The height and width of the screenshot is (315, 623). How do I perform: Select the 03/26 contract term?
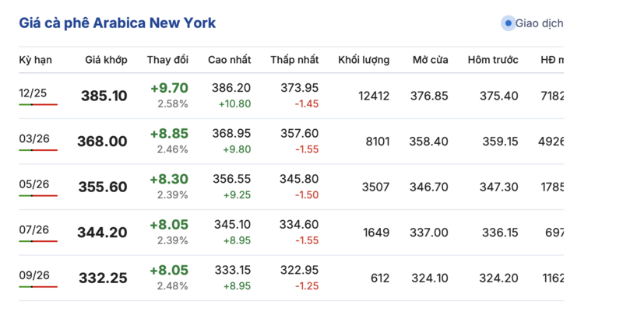33,138
